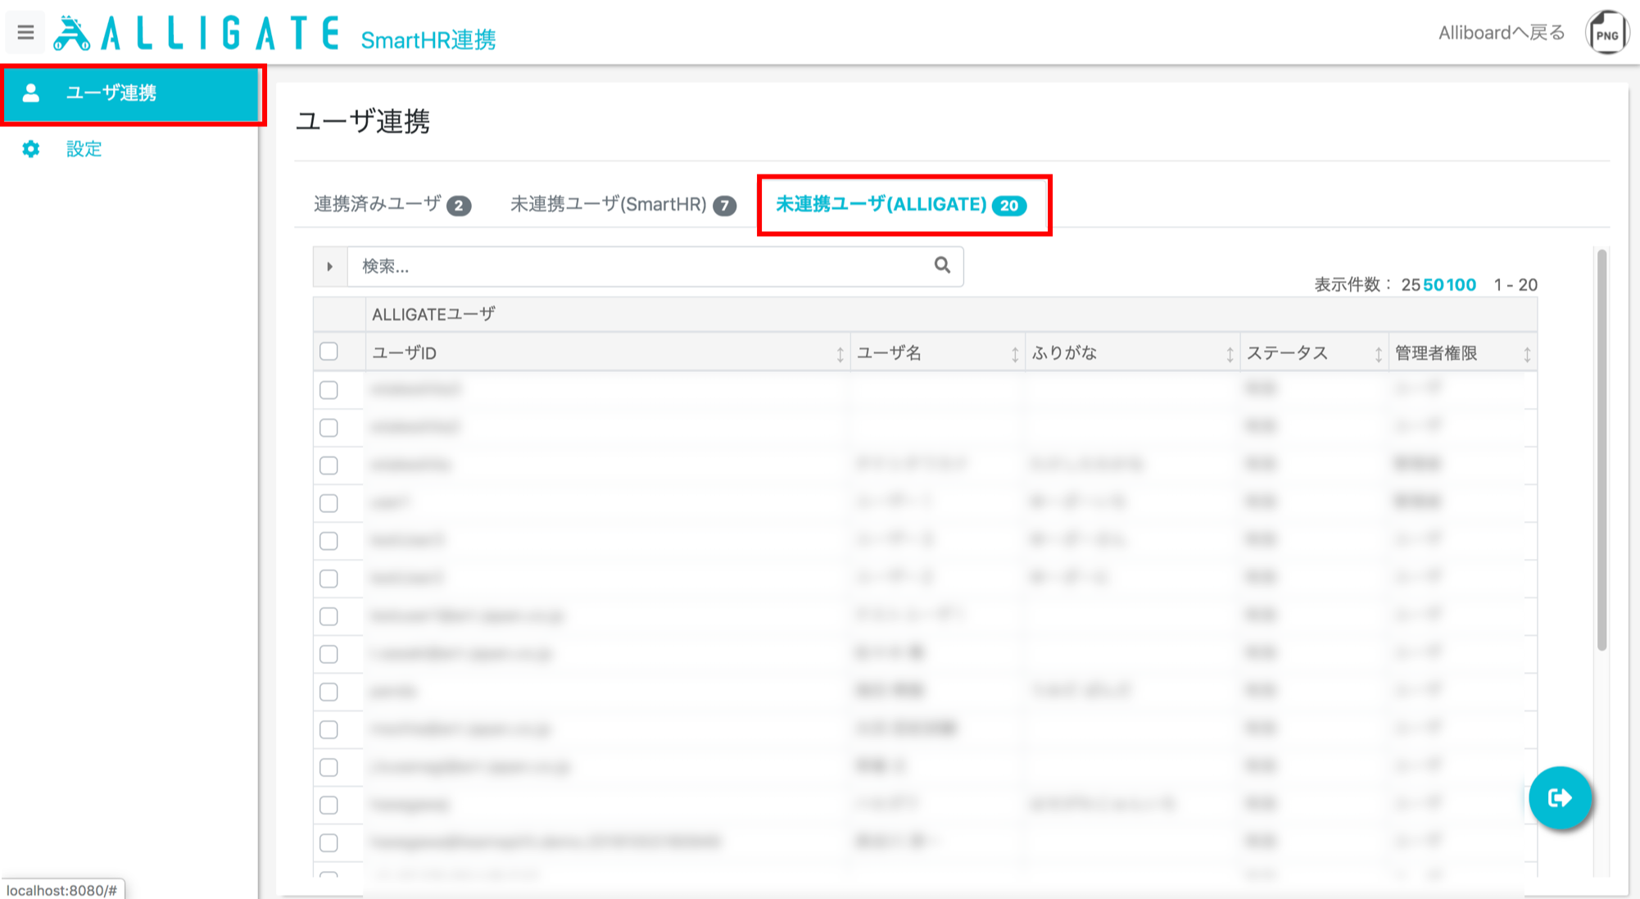The height and width of the screenshot is (899, 1640).
Task: Open the PNG user avatar menu
Action: (x=1606, y=34)
